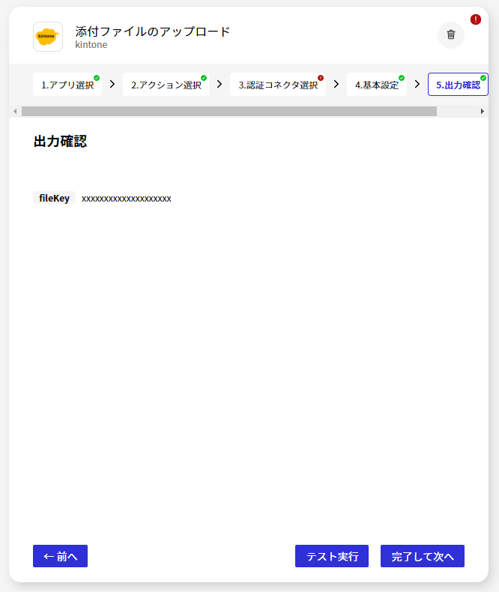
Task: Click chevron after 2.アクション選択 step
Action: coord(220,84)
